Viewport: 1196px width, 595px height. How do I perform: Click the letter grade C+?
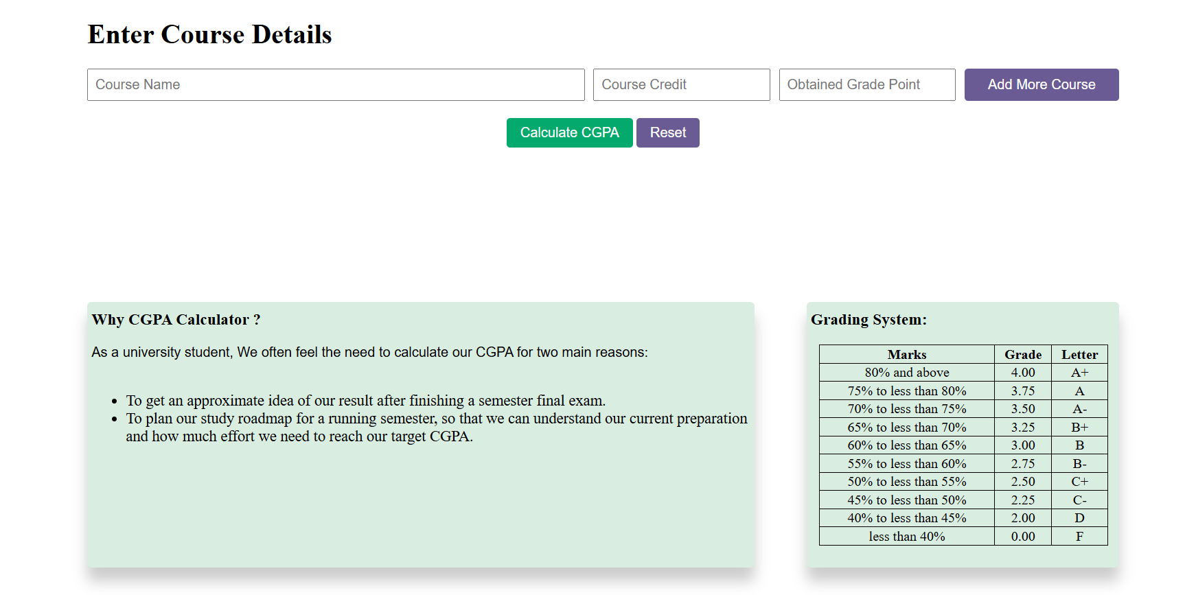(1079, 482)
